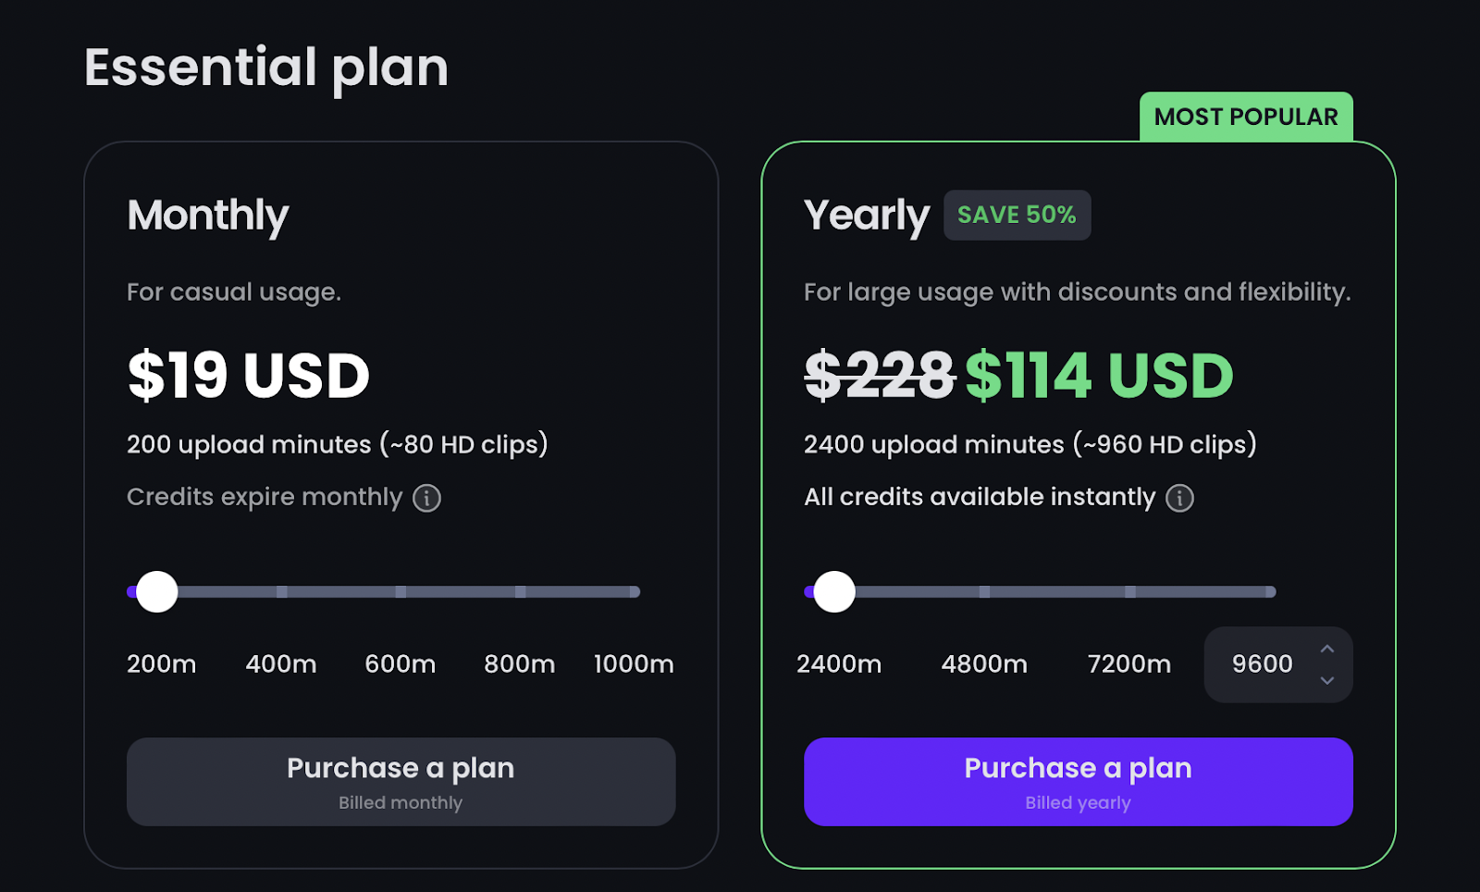Select the 400m label under monthly slider
Viewport: 1480px width, 892px height.
click(x=281, y=664)
